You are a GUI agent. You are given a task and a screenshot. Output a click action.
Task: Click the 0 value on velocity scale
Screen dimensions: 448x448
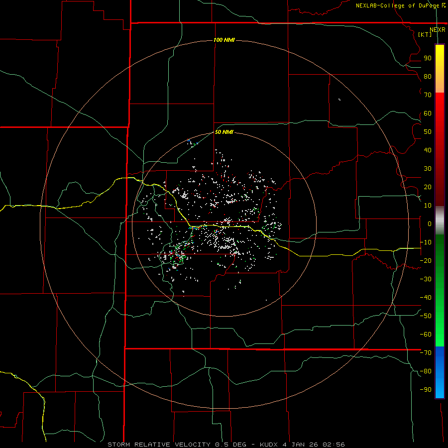coord(430,224)
